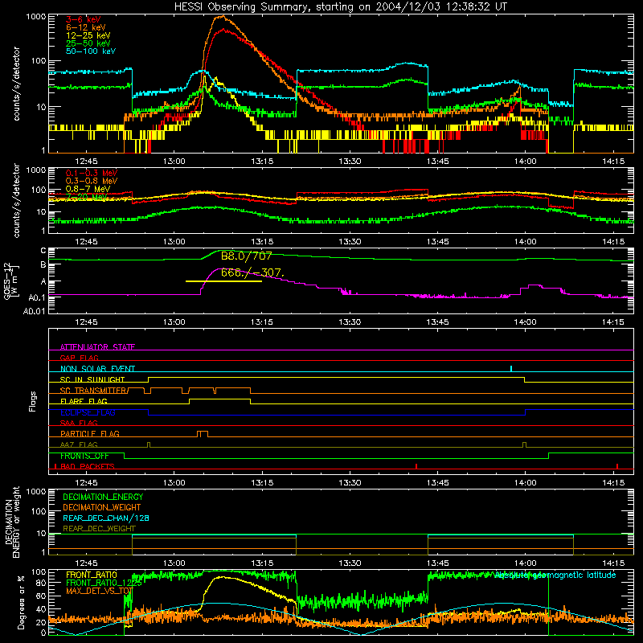Pick the '0.8-7 MeV' legend entry
The image size is (643, 643).
pyautogui.click(x=88, y=189)
